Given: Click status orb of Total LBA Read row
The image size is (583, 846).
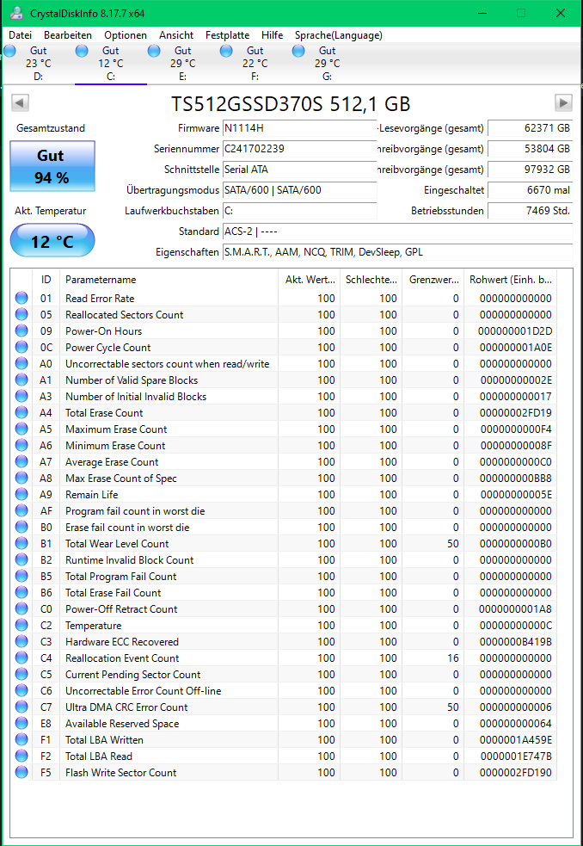Looking at the screenshot, I should coord(21,756).
